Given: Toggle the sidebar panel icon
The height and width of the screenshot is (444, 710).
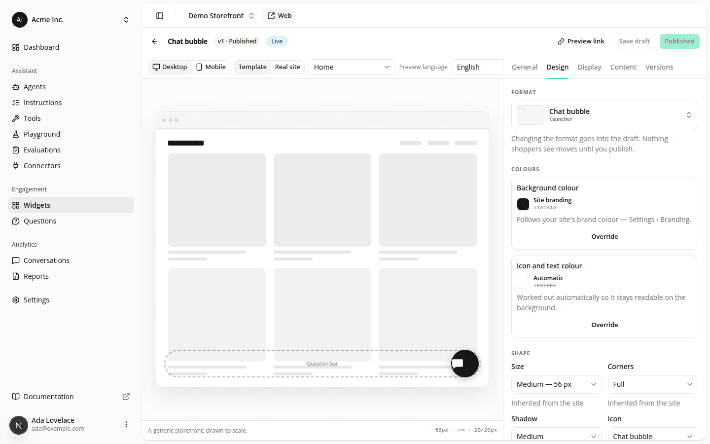Looking at the screenshot, I should coord(160,16).
